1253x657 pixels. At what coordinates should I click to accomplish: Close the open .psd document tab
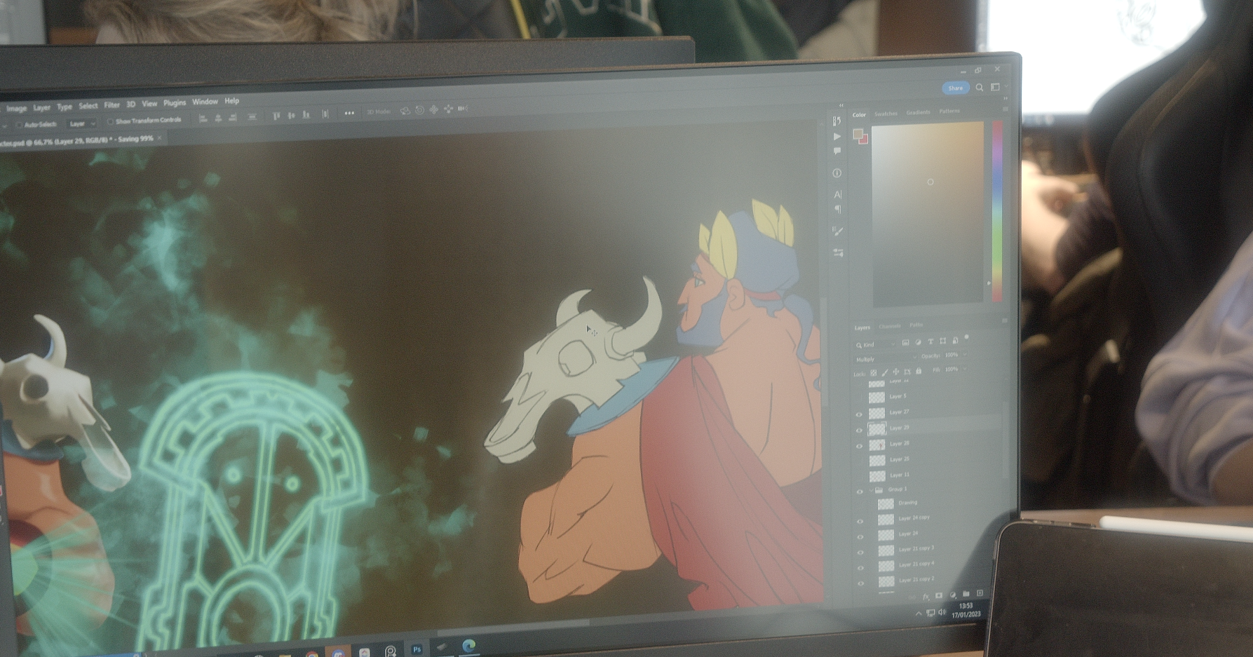point(160,138)
